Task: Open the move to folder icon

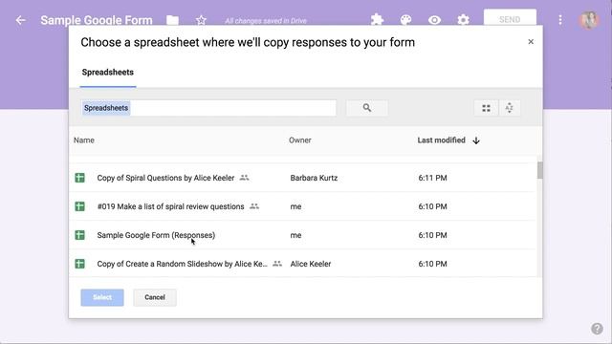Action: tap(172, 20)
